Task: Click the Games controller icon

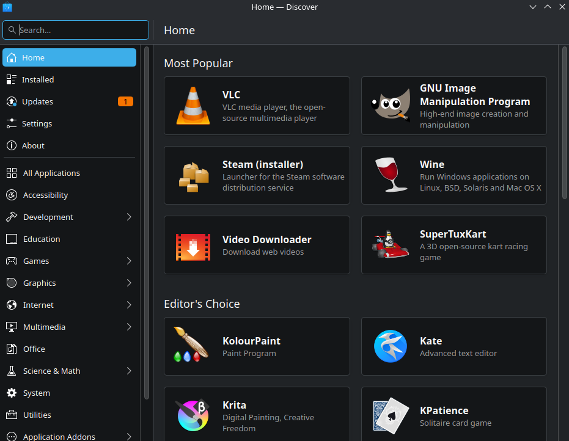Action: click(x=12, y=261)
